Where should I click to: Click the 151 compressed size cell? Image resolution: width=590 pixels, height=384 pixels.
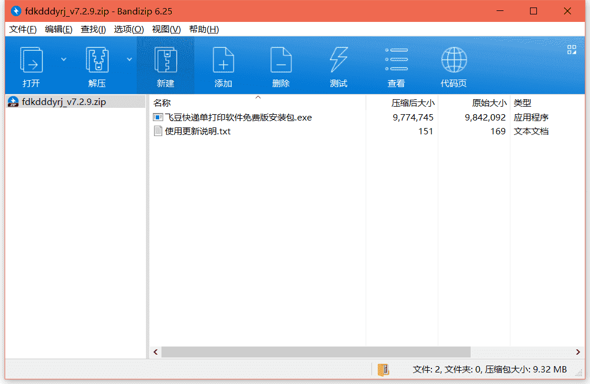tap(426, 131)
